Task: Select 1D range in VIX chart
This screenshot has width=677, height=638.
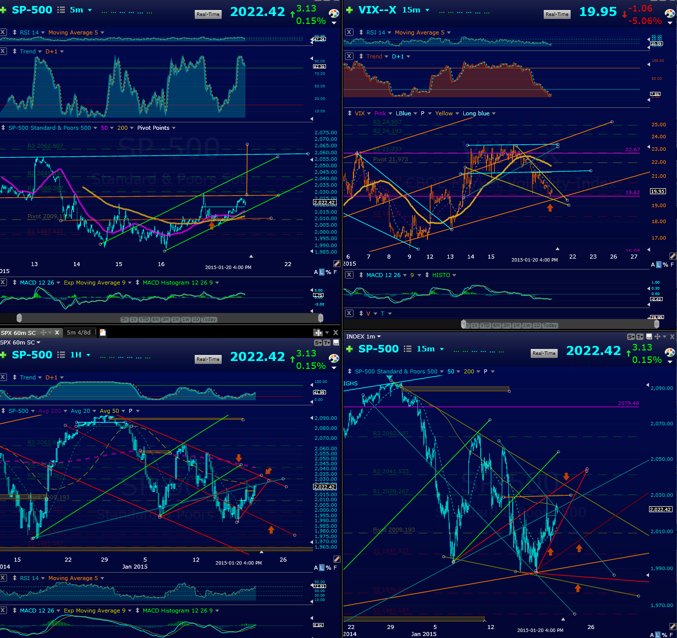Action: coord(537,325)
